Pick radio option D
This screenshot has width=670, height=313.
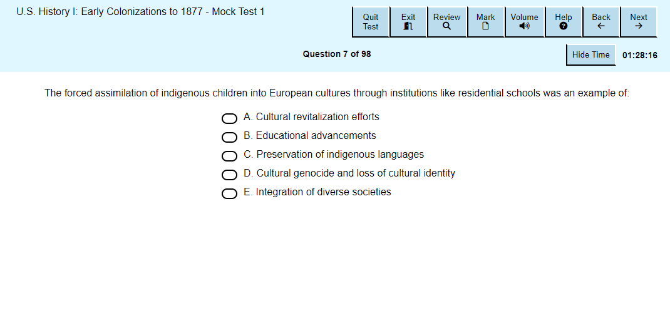pyautogui.click(x=230, y=175)
